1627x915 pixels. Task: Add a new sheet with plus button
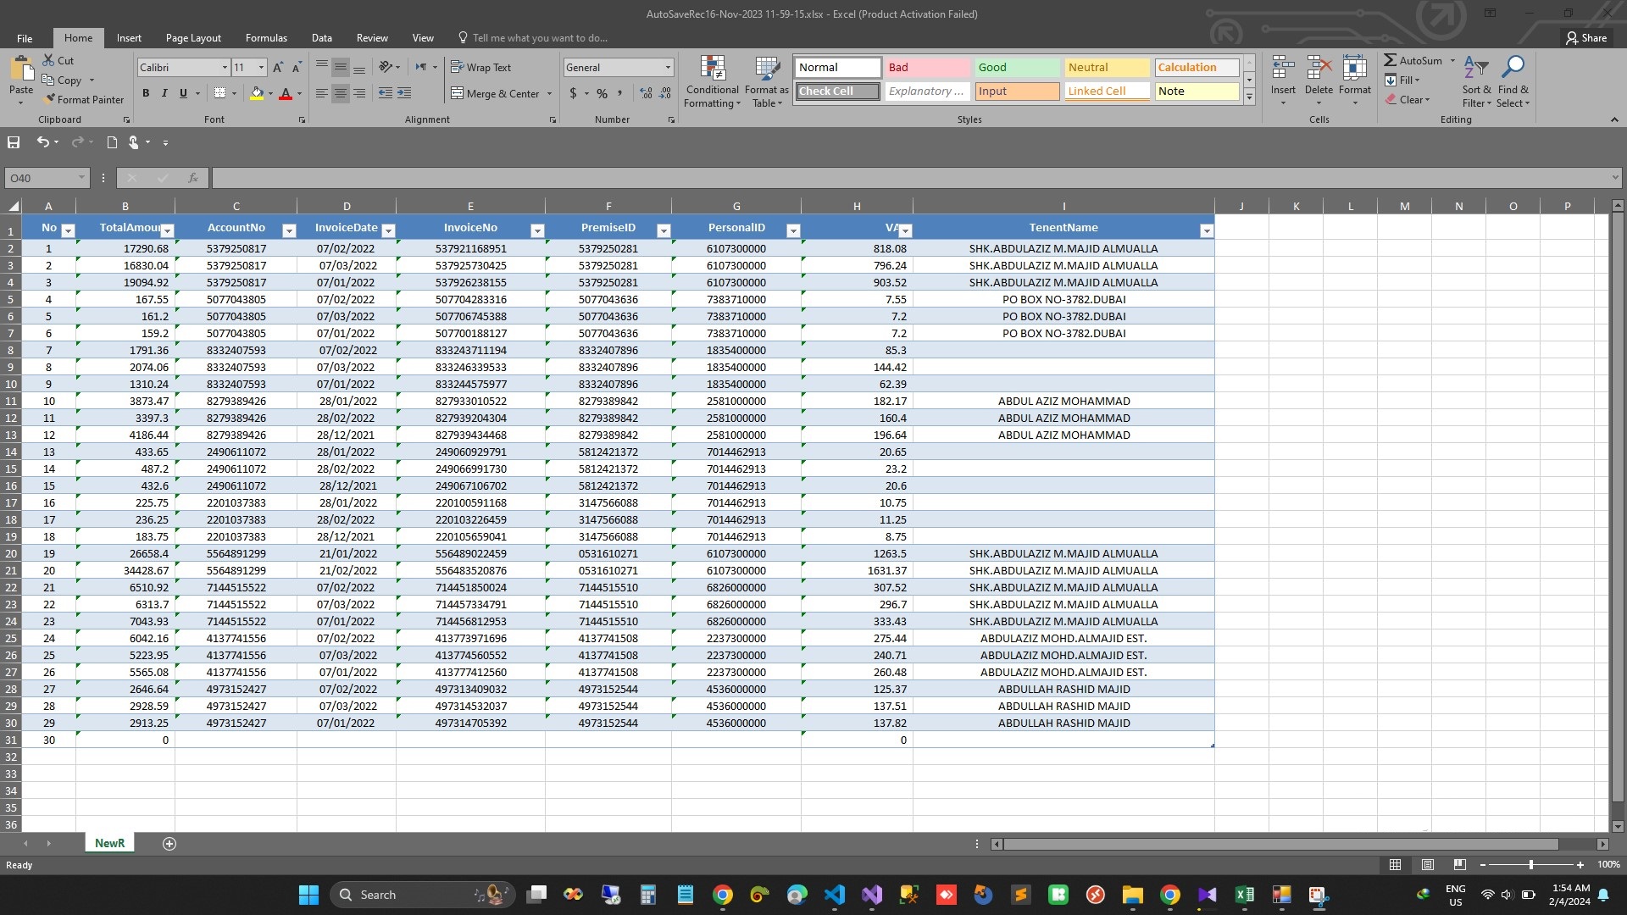(169, 844)
